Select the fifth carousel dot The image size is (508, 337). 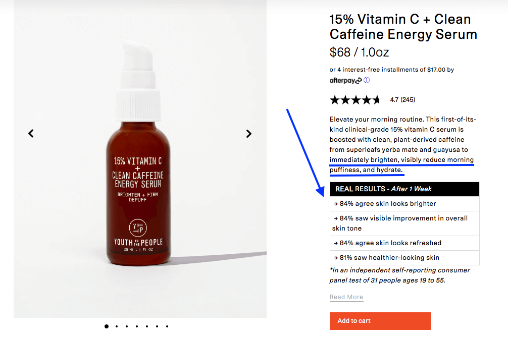click(147, 326)
